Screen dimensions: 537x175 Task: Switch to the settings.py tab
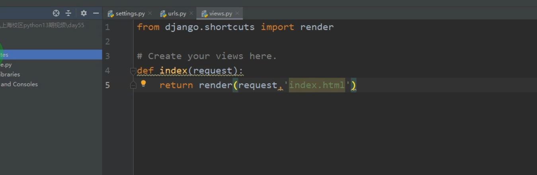click(130, 14)
